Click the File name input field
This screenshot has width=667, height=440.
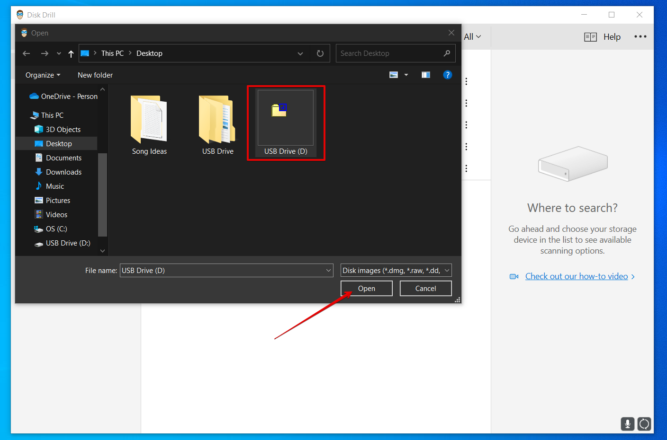click(x=226, y=270)
